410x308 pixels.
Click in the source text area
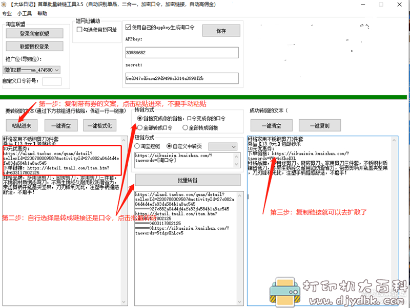click(x=62, y=221)
